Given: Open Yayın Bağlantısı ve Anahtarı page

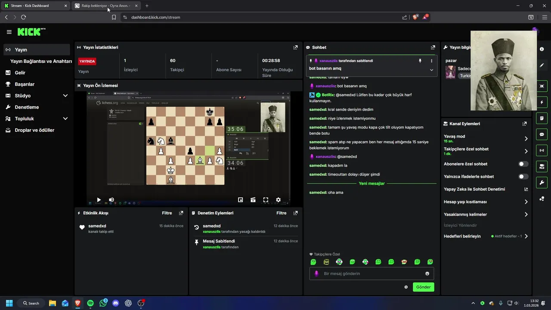Looking at the screenshot, I should (41, 61).
